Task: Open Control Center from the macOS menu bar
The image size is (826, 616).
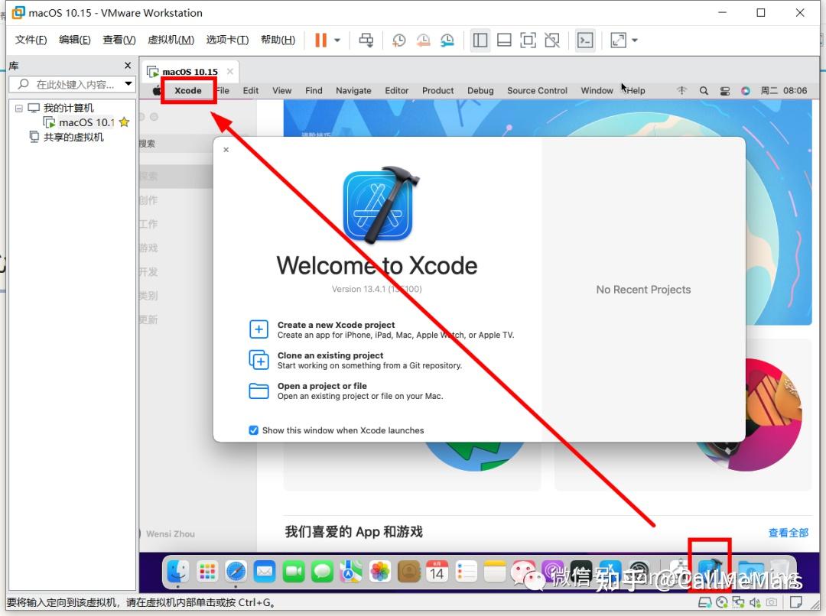Action: [x=725, y=90]
